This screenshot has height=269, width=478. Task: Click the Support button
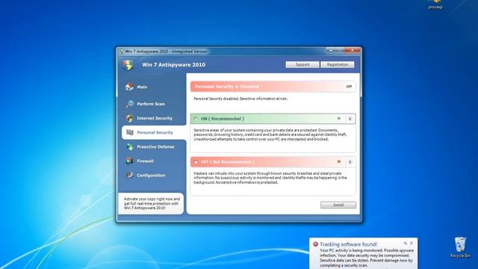(x=302, y=65)
